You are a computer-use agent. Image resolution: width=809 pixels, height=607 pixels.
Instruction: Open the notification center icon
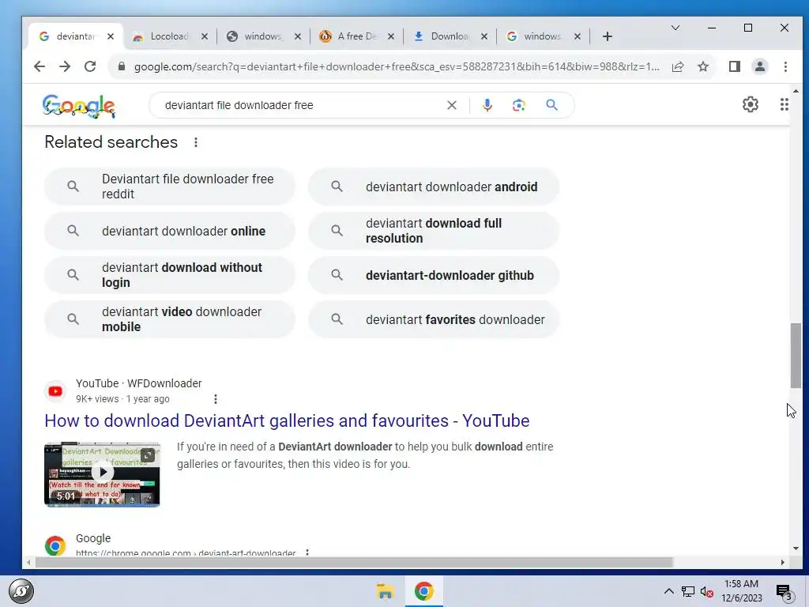(785, 592)
